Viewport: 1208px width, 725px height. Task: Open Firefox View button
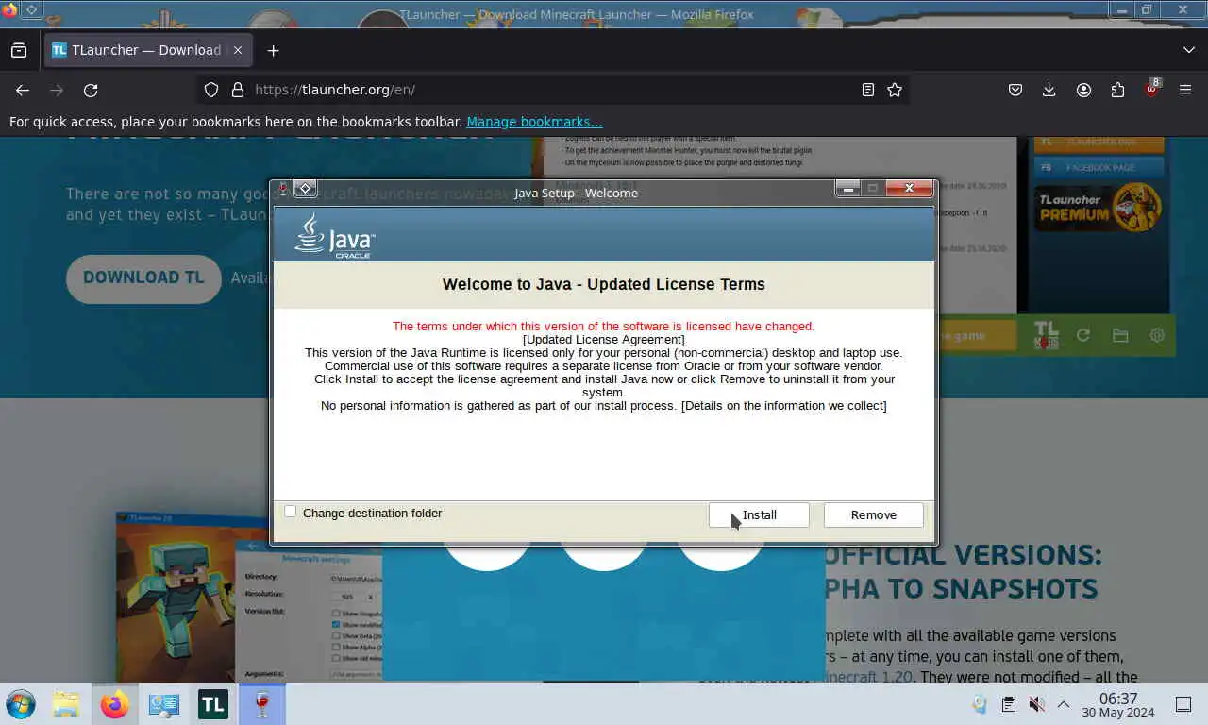(x=19, y=50)
